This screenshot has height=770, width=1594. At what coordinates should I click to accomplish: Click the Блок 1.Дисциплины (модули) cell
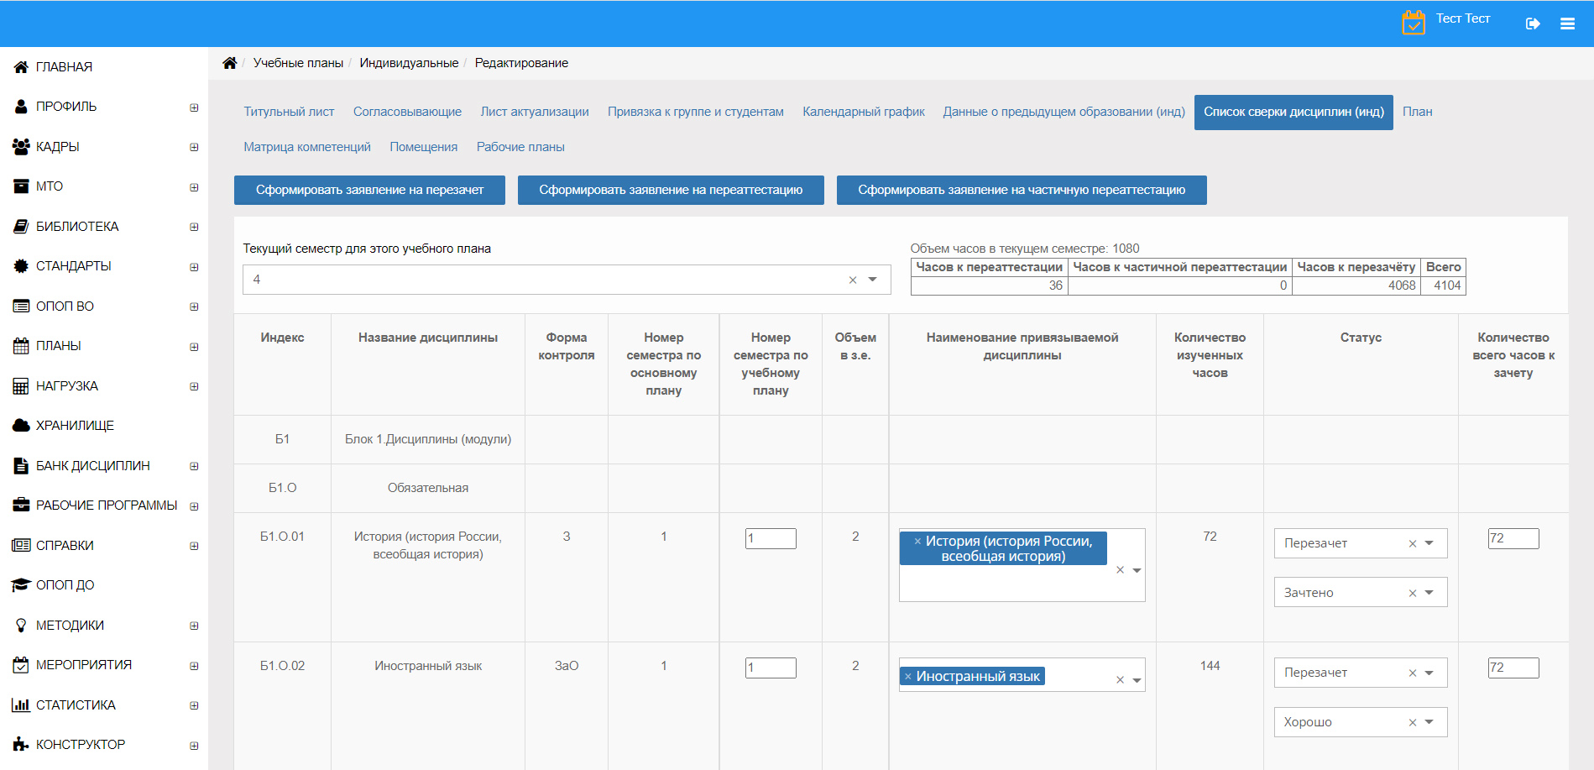pos(428,439)
